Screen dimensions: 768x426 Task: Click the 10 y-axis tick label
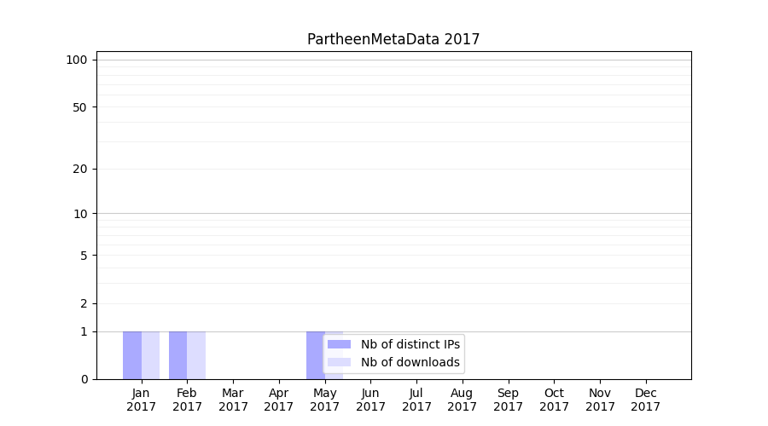pos(80,214)
